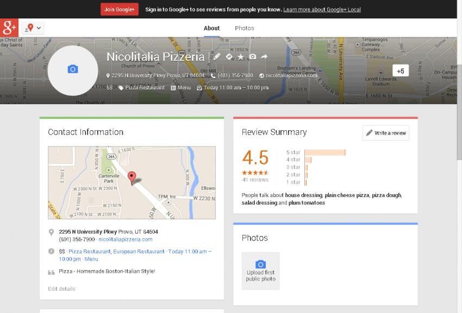The width and height of the screenshot is (462, 313).
Task: Click the orange star rating under 4.5
Action: click(255, 173)
